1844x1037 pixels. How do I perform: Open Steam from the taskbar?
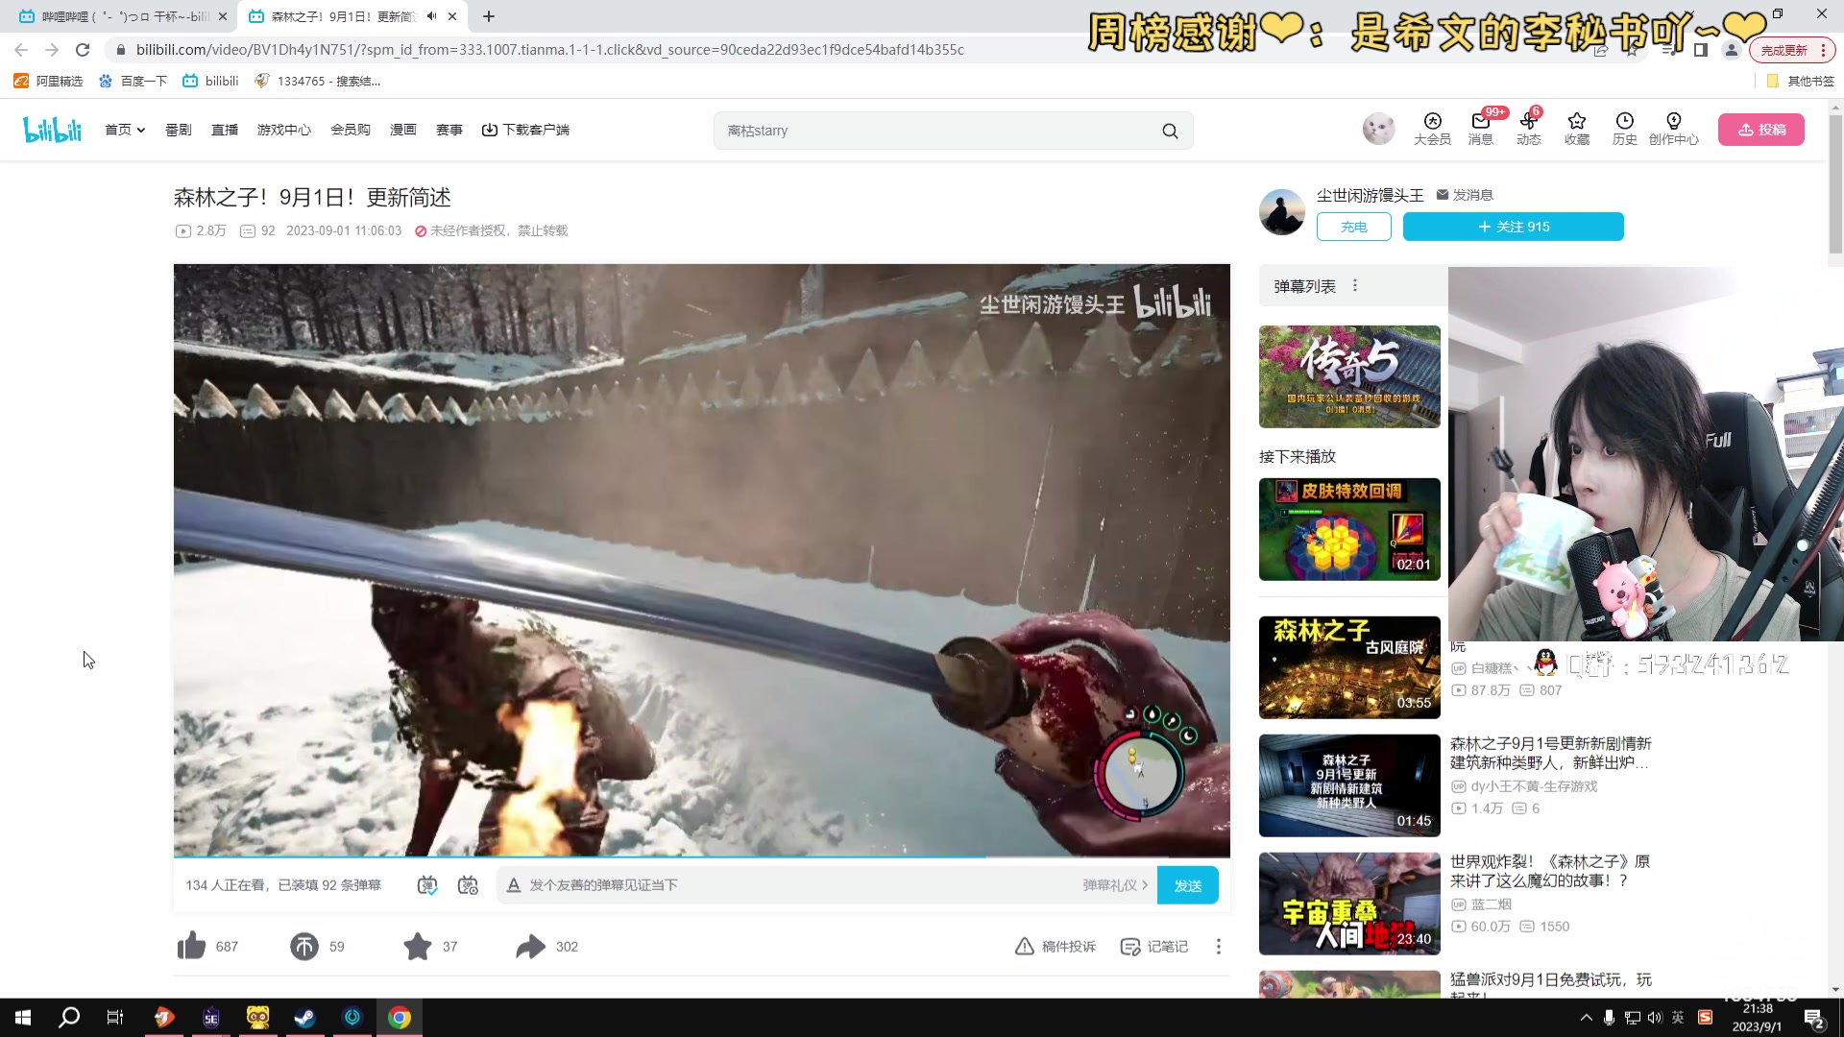pyautogui.click(x=305, y=1018)
